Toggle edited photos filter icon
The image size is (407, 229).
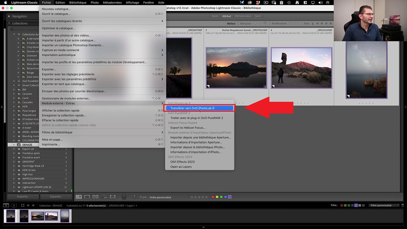point(291,23)
